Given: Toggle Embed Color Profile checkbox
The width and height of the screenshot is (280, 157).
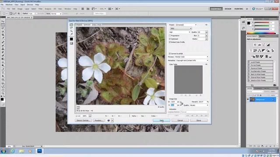Looking at the screenshot, I should pyautogui.click(x=170, y=42).
